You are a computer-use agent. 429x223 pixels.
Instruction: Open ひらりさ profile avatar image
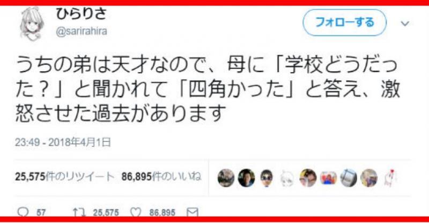point(32,24)
